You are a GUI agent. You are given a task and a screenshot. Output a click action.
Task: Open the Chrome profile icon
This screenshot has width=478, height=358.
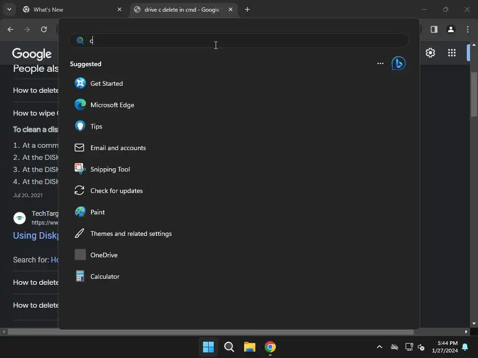(x=451, y=29)
